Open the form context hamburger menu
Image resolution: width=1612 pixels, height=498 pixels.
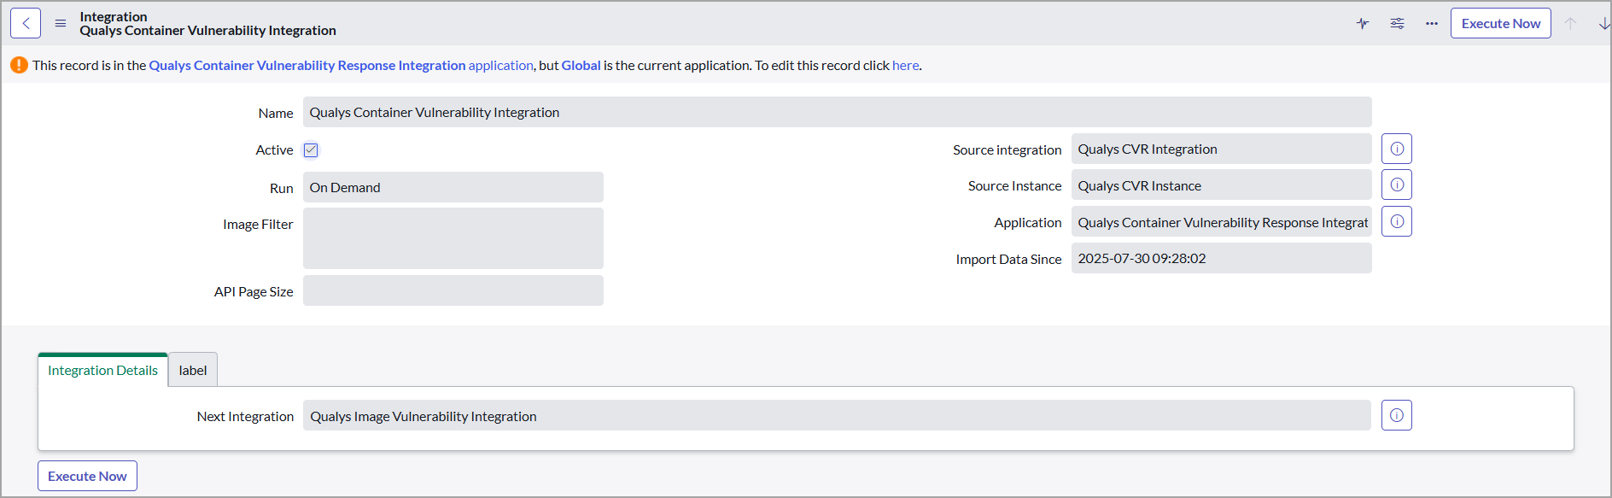(61, 23)
